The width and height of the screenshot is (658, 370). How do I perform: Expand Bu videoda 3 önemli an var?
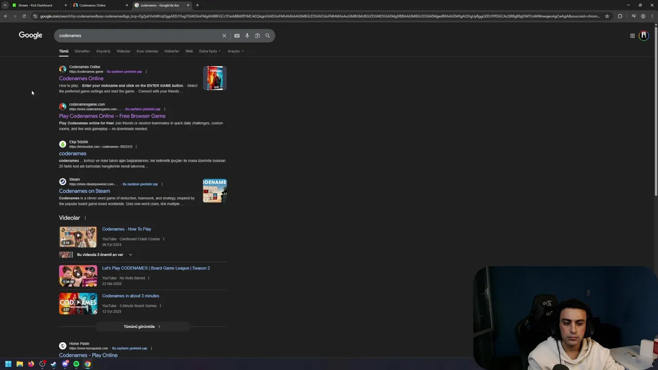pos(104,255)
